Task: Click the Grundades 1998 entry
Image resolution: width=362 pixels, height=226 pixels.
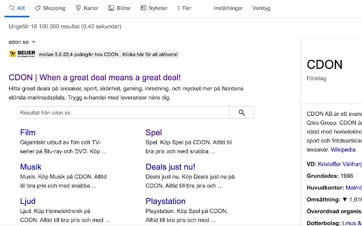Action: pos(330,176)
